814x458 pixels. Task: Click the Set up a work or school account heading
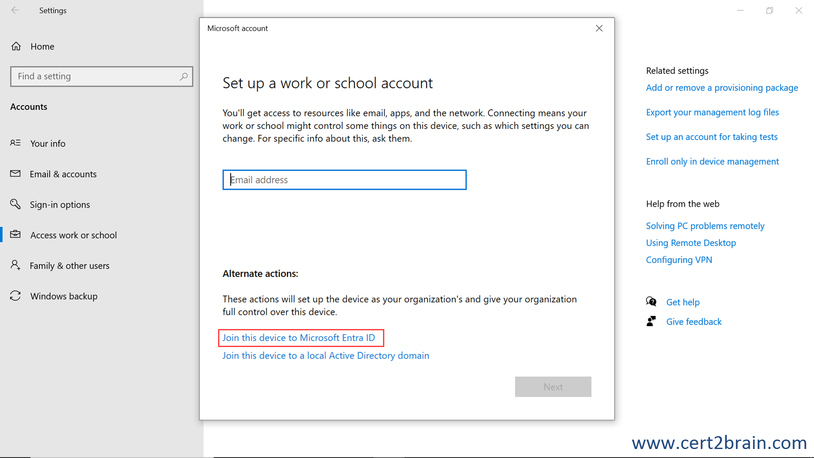coord(328,83)
